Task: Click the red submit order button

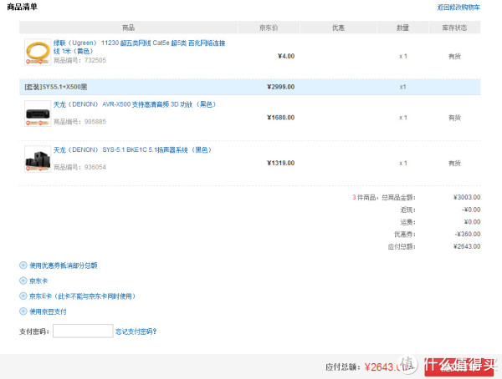Action: click(x=458, y=366)
